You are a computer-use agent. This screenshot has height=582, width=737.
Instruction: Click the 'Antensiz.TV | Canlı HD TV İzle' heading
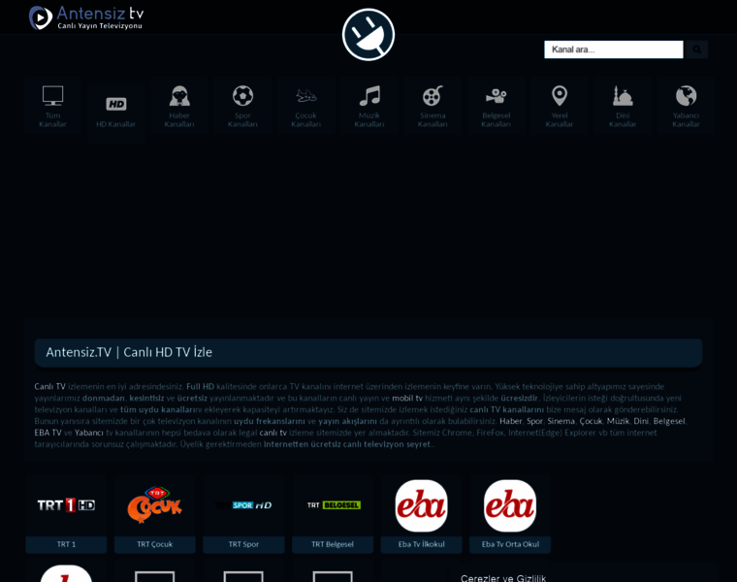click(x=129, y=352)
